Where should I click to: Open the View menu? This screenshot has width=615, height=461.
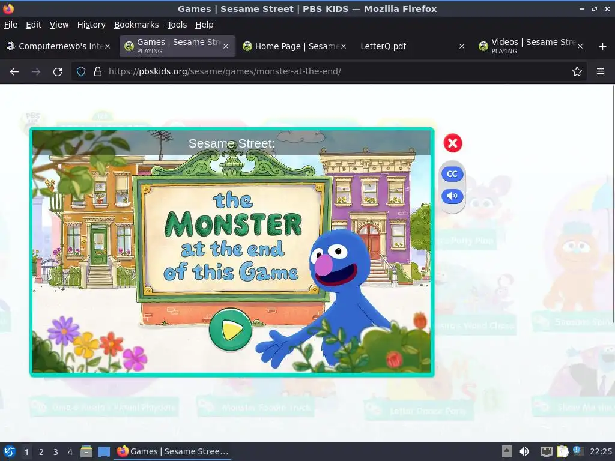59,25
